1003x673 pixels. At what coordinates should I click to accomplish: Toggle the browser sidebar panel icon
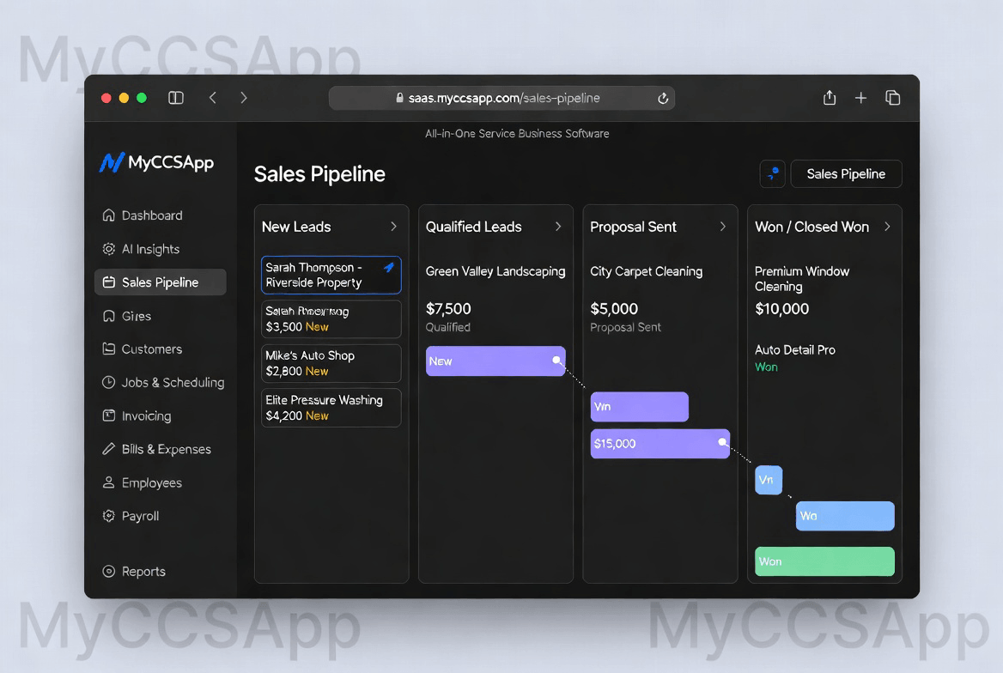pyautogui.click(x=176, y=97)
